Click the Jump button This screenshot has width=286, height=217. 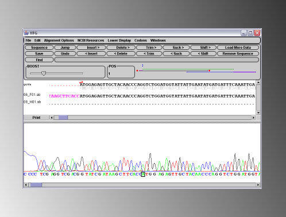65,48
